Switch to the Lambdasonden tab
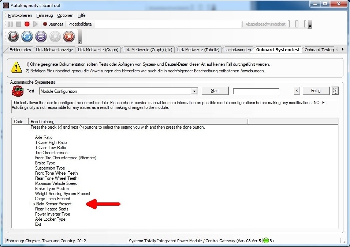This screenshot has height=247, width=350. pyautogui.click(x=238, y=50)
